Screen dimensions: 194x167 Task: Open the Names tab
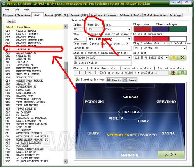coord(130,80)
